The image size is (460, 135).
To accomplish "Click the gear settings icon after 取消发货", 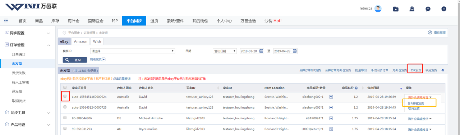I will click(x=443, y=70).
